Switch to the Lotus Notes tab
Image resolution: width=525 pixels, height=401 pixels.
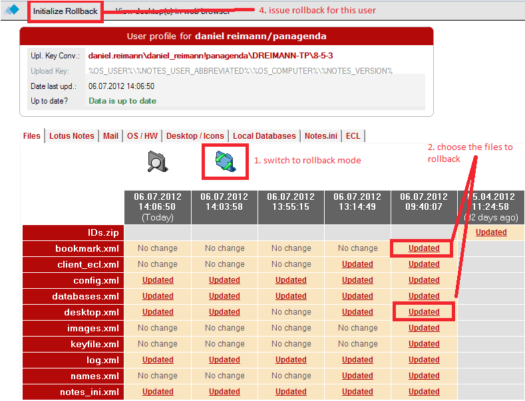tap(72, 136)
